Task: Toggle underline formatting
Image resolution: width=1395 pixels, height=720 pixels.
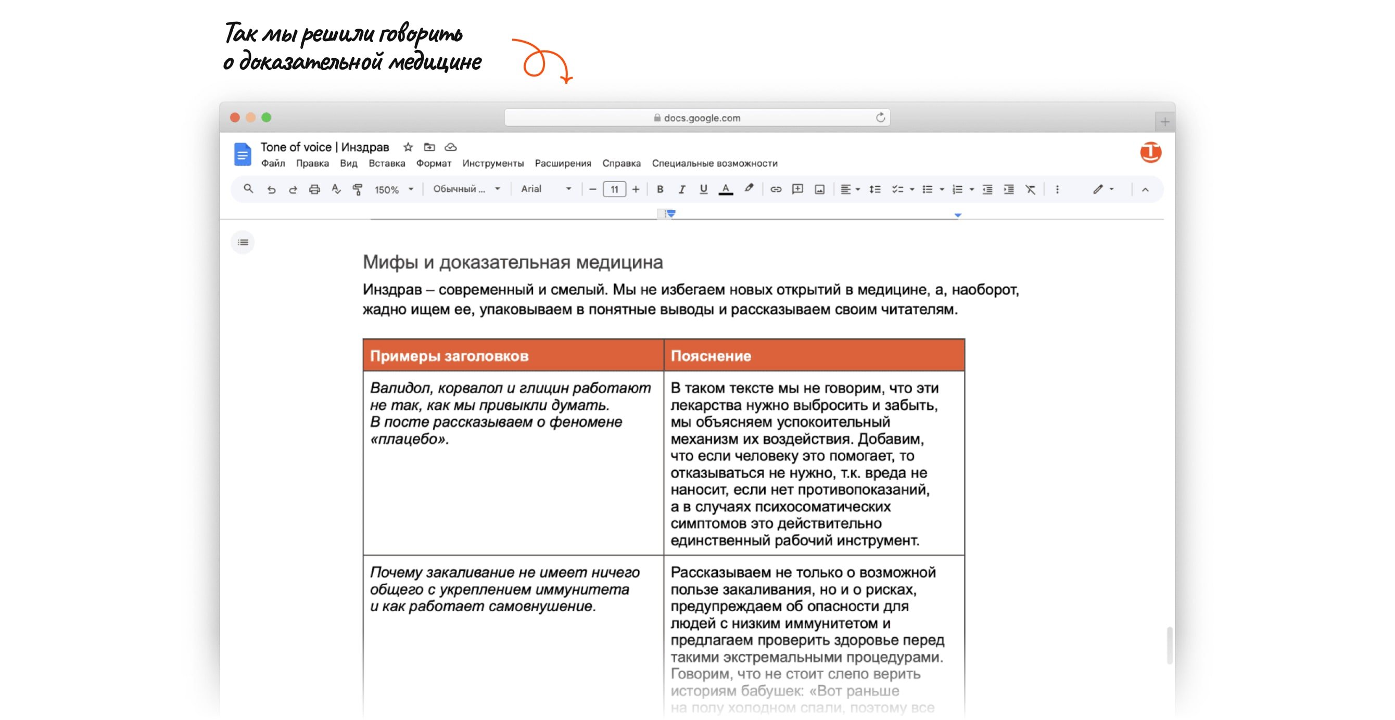Action: (703, 189)
